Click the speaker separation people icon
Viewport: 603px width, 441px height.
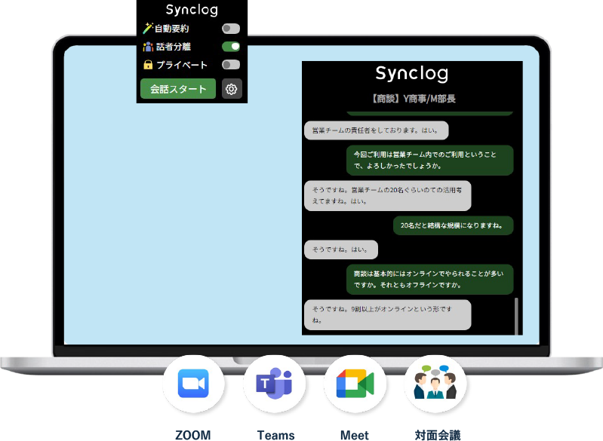tap(148, 47)
